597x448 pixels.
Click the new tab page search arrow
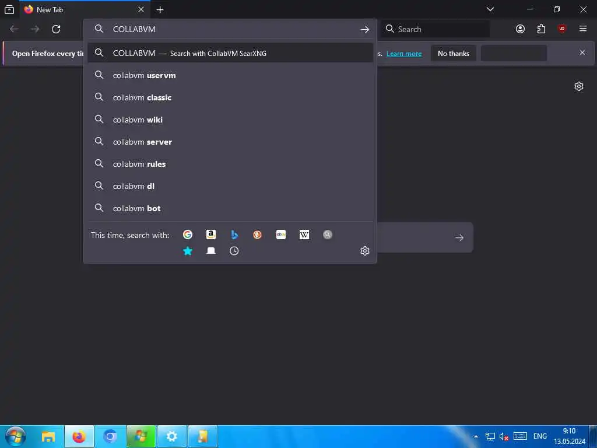(459, 238)
